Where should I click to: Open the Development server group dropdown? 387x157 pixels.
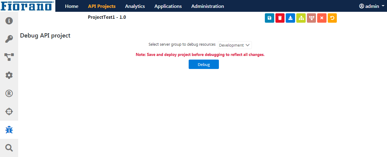(x=235, y=45)
